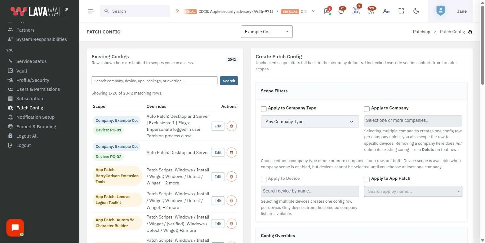The width and height of the screenshot is (485, 243).
Task: Open the font size Aa icon
Action: pos(386,11)
